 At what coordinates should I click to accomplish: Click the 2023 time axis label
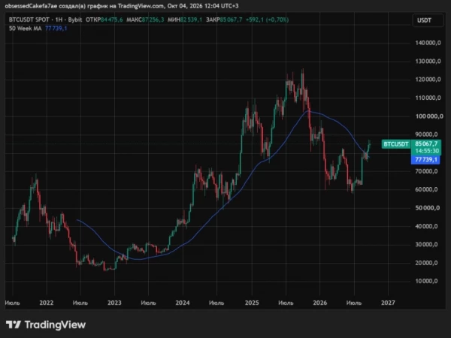tap(114, 303)
